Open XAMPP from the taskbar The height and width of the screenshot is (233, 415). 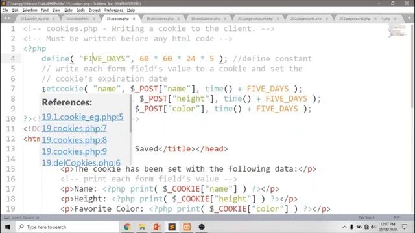(187, 227)
